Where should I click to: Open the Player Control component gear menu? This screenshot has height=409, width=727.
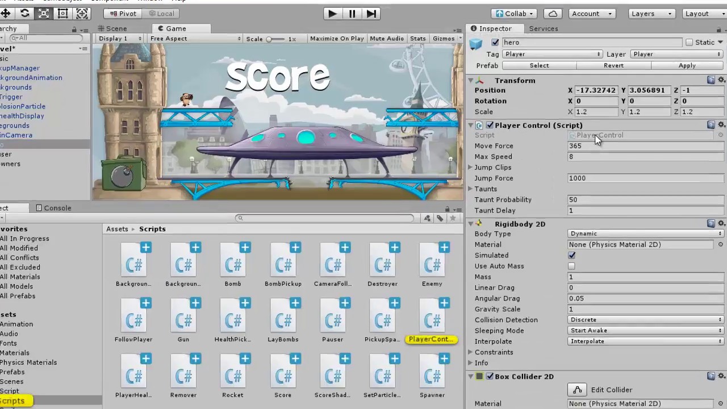[x=721, y=125]
